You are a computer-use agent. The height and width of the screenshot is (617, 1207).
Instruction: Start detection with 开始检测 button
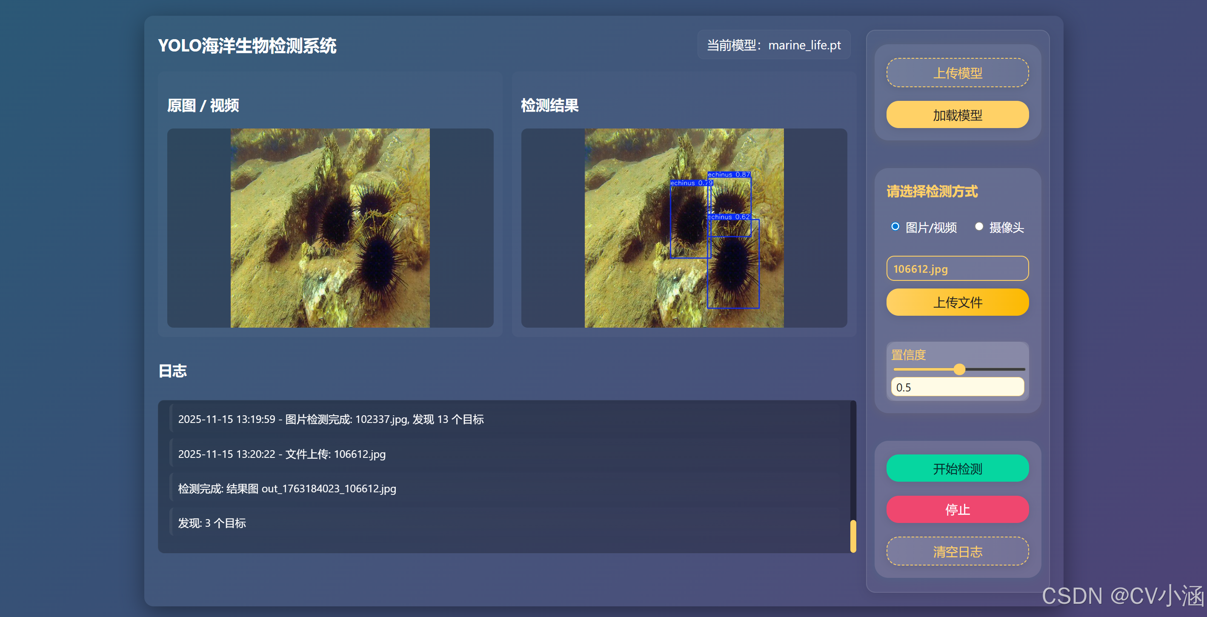[957, 468]
